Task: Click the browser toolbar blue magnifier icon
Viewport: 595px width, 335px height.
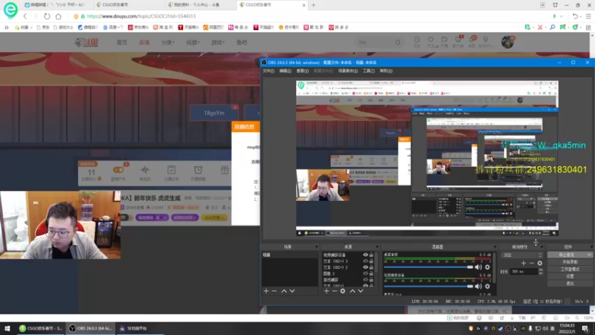Action: pos(553,28)
